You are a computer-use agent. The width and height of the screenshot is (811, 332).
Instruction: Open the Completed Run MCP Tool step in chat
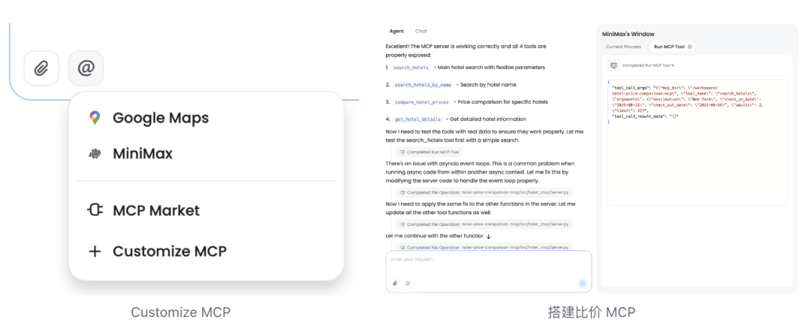(430, 152)
